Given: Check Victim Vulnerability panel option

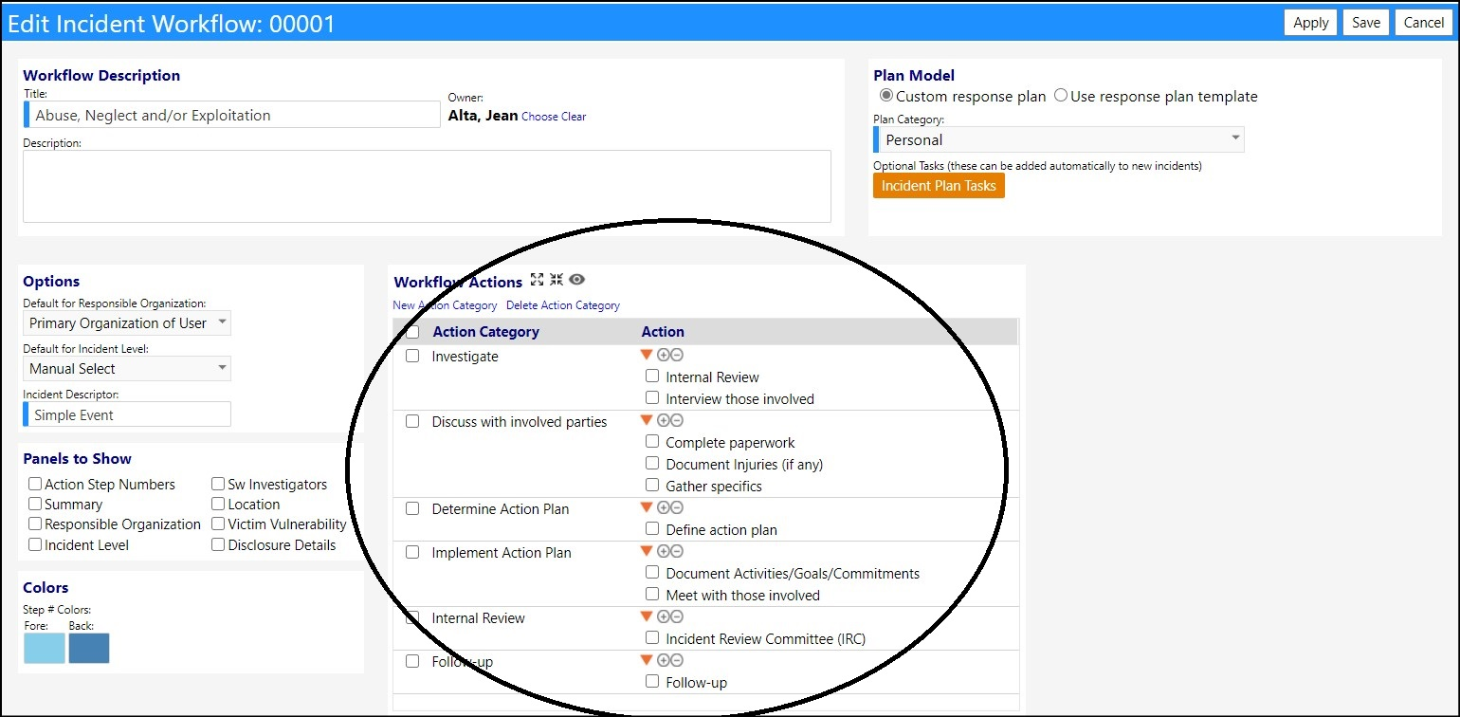Looking at the screenshot, I should [218, 524].
